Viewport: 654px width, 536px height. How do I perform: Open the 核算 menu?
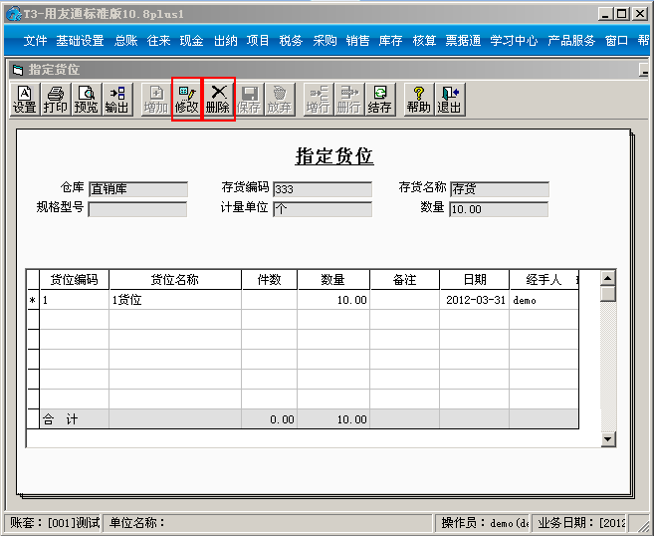point(424,41)
